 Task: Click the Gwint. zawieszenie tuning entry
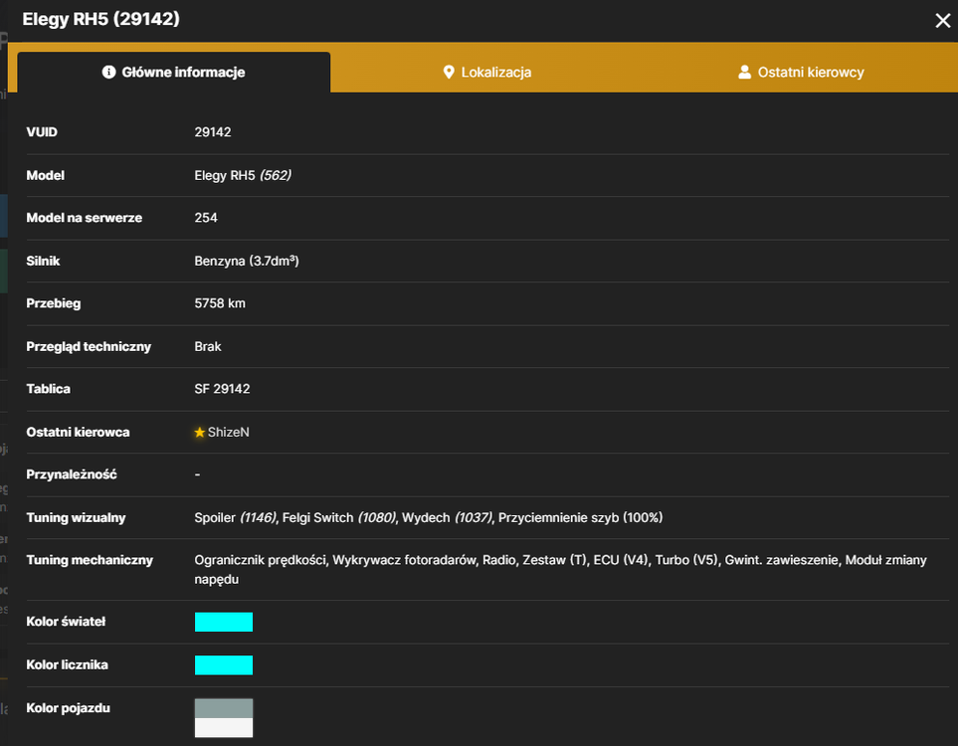click(x=782, y=560)
